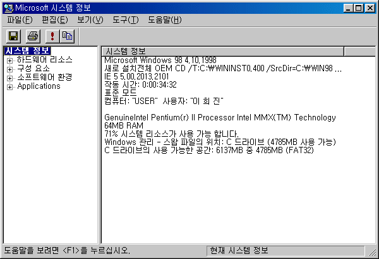
Task: Click the 64MB RAM line
Action: point(124,125)
